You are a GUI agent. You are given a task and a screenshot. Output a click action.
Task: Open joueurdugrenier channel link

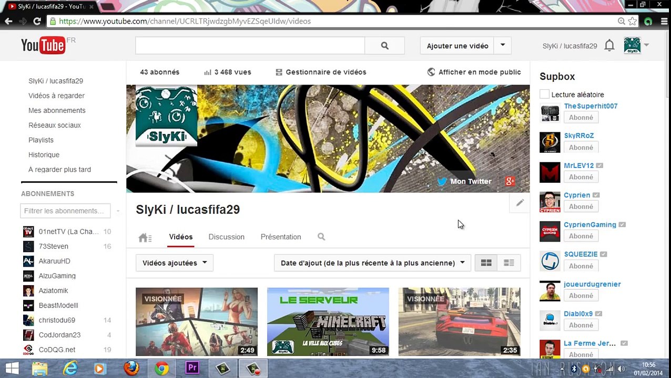pos(592,284)
